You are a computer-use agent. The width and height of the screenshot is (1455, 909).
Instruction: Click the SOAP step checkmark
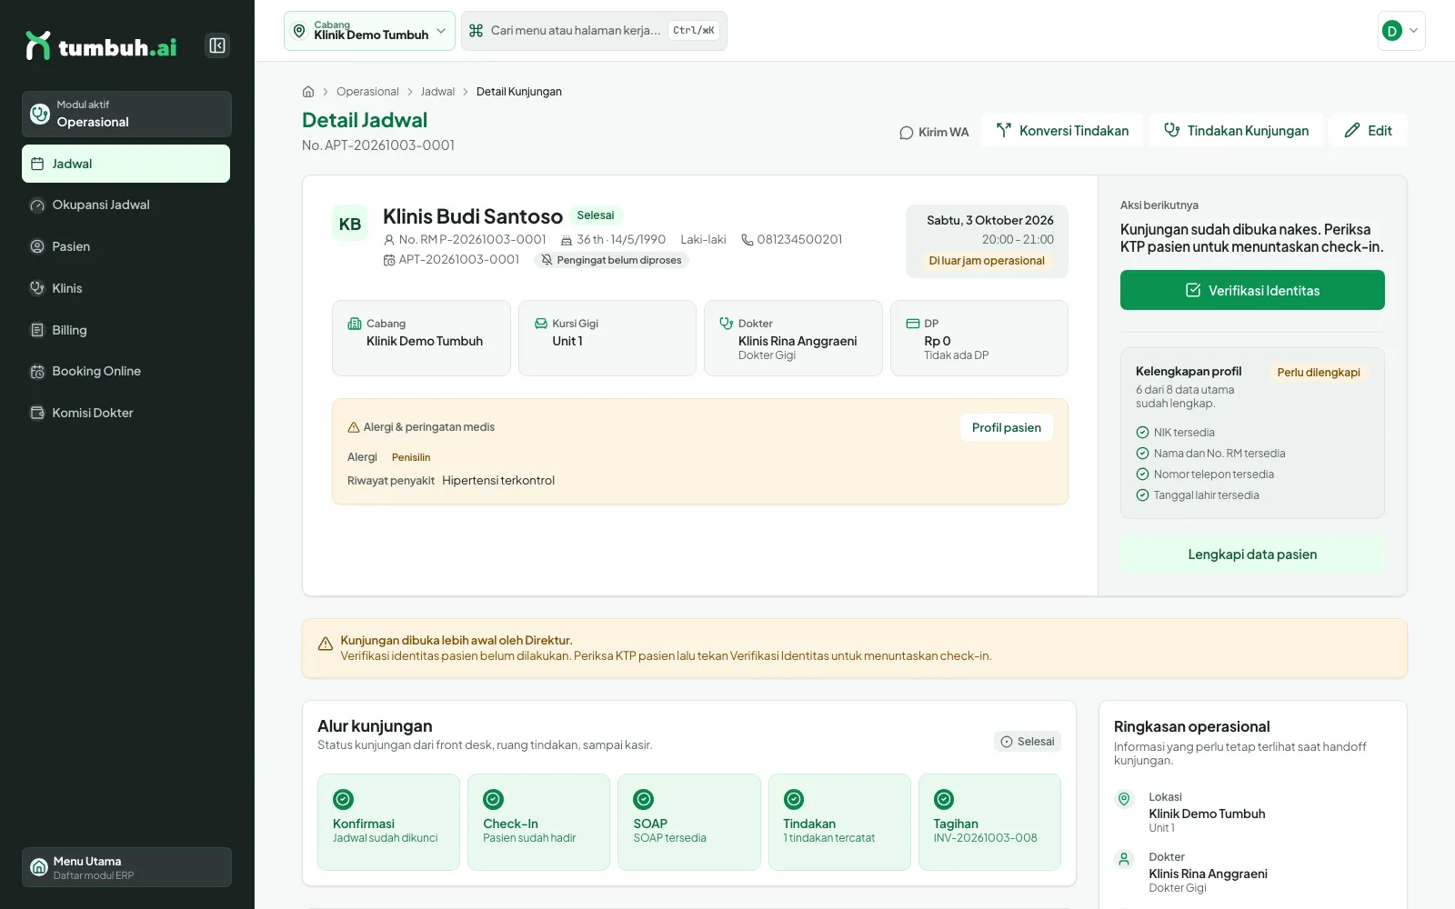point(644,799)
